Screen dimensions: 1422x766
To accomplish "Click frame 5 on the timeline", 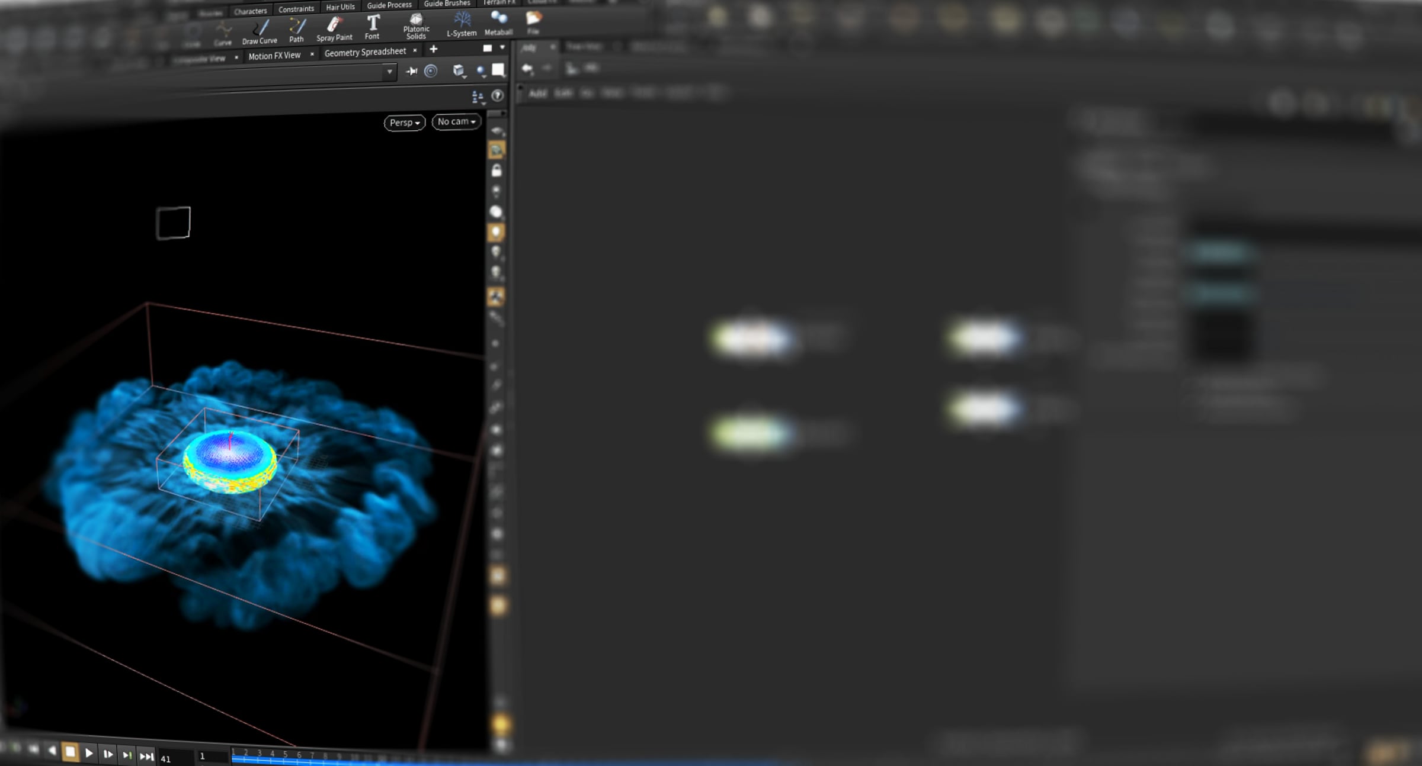I will coord(285,755).
